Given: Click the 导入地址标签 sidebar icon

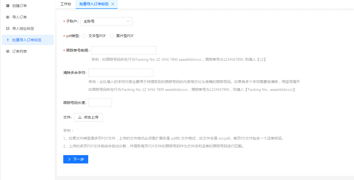Looking at the screenshot, I should 8,29.
